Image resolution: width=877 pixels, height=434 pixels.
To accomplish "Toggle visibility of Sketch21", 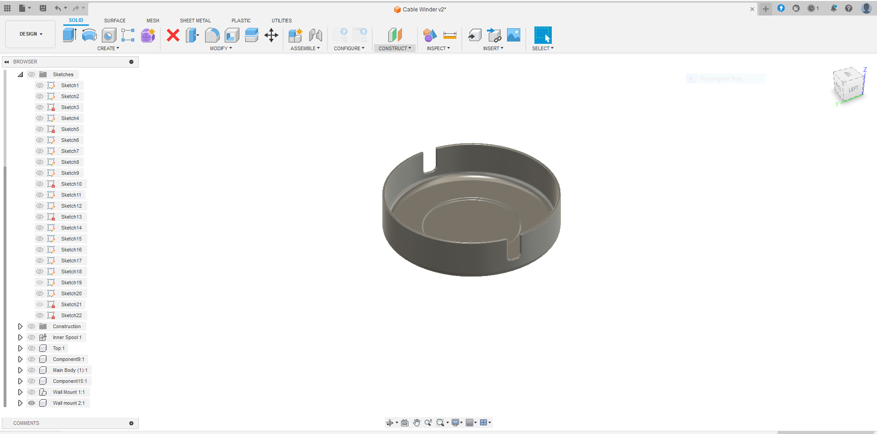I will coord(40,304).
